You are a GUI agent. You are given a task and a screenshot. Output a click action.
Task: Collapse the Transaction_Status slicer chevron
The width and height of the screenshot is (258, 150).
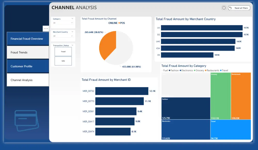click(x=72, y=45)
